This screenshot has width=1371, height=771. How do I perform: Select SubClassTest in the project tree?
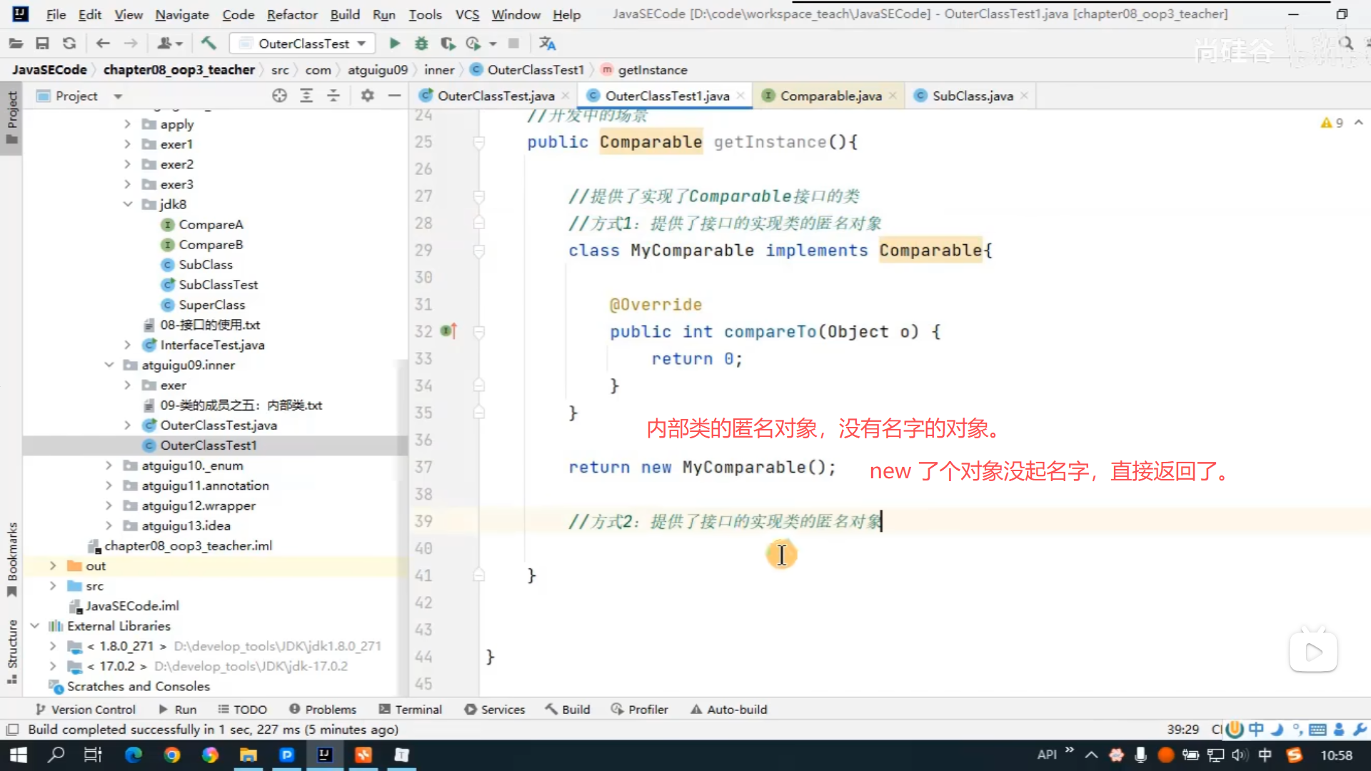pos(218,285)
